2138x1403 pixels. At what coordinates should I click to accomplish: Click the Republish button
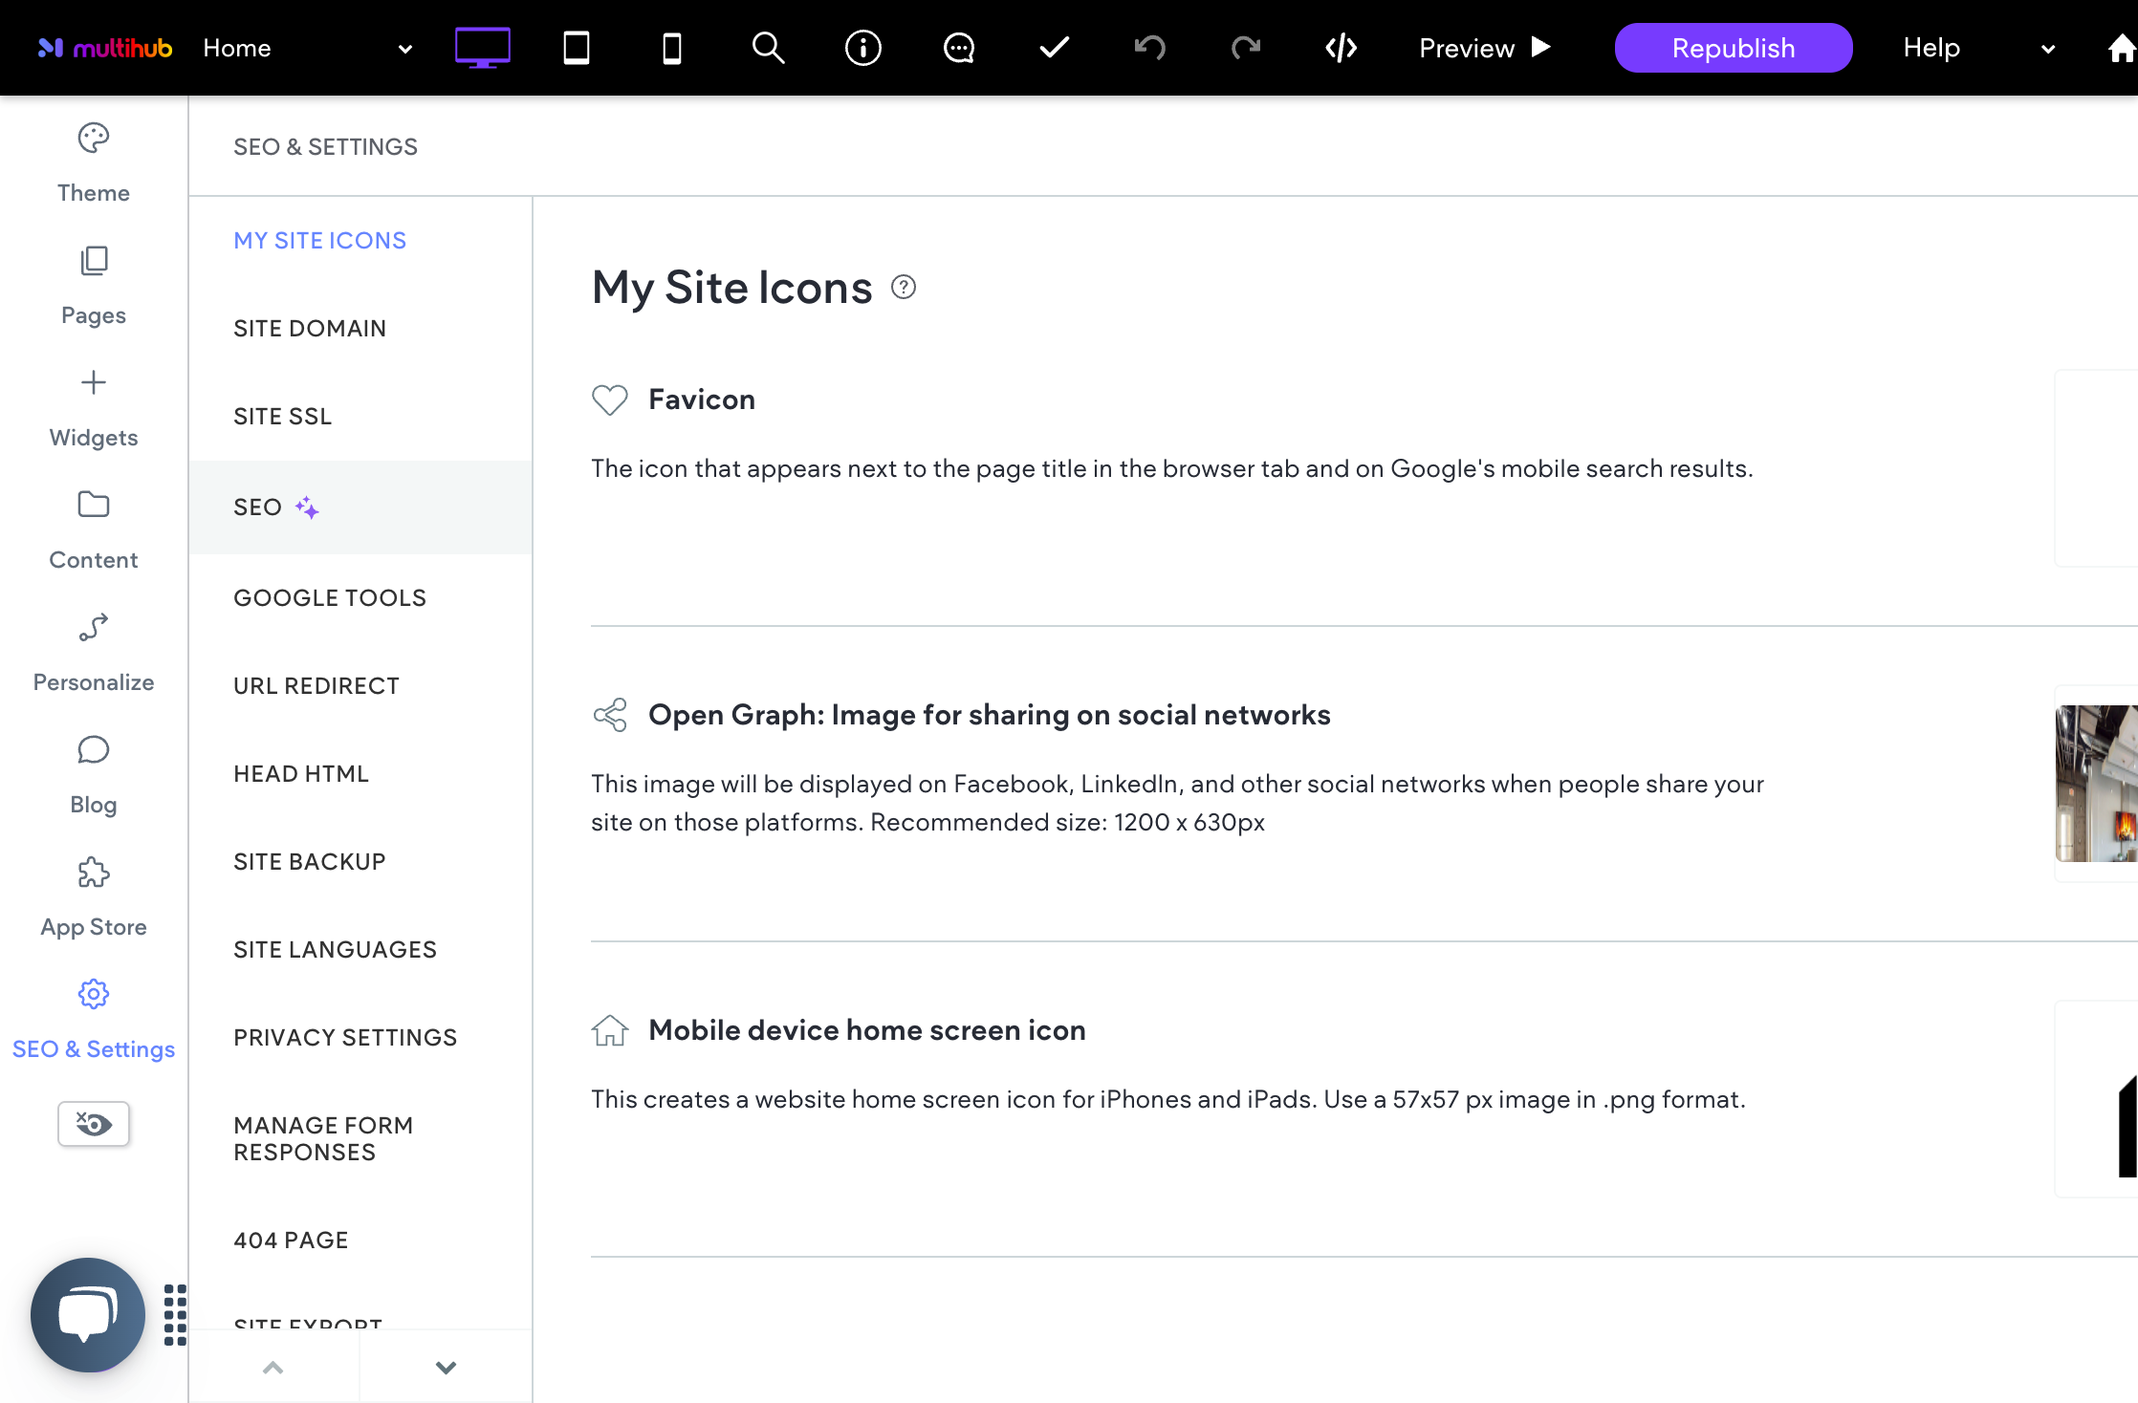[x=1734, y=48]
